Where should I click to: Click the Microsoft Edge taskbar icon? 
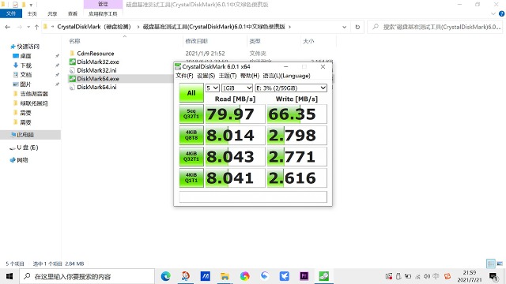(x=166, y=276)
